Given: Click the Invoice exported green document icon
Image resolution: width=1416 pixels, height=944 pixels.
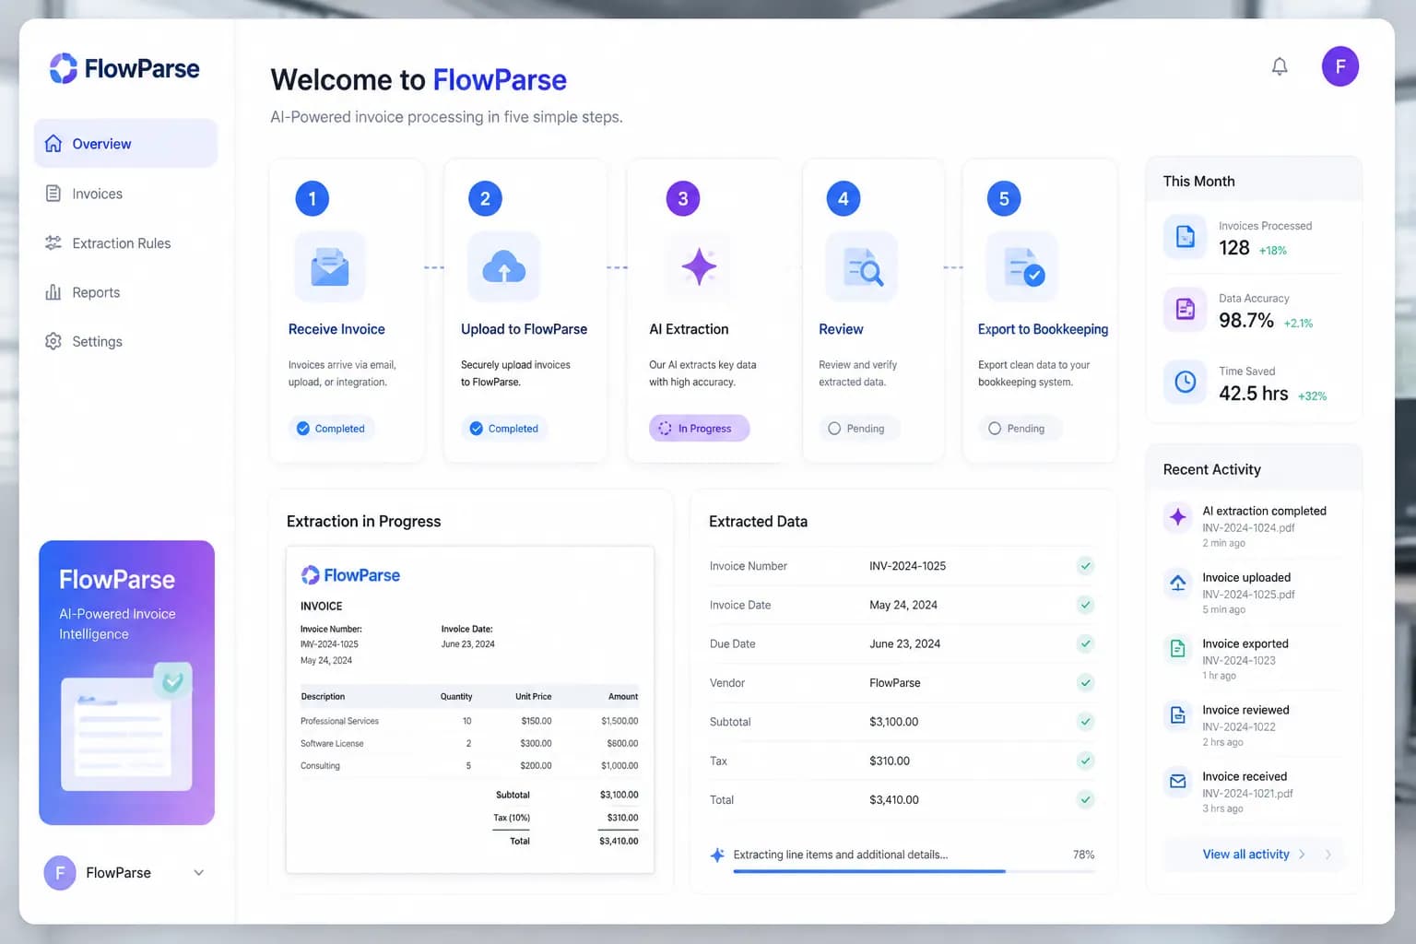Looking at the screenshot, I should pos(1177,649).
